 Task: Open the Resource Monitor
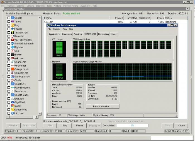coord(103,106)
